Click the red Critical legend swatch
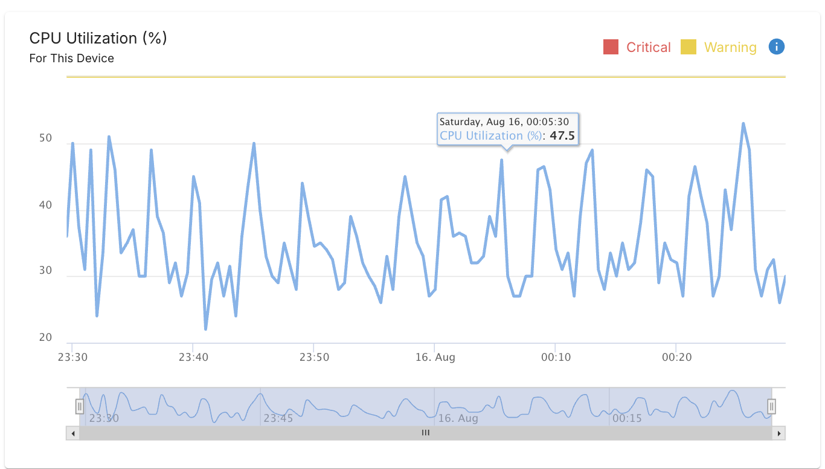Image resolution: width=825 pixels, height=469 pixels. tap(611, 47)
